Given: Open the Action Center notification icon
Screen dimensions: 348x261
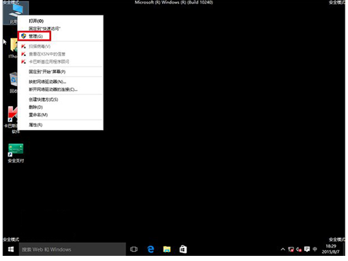Looking at the screenshot, I should pos(307,250).
